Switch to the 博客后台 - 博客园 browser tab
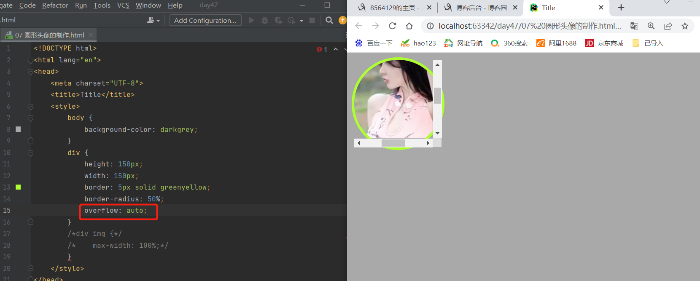This screenshot has width=700, height=281. coord(481,8)
